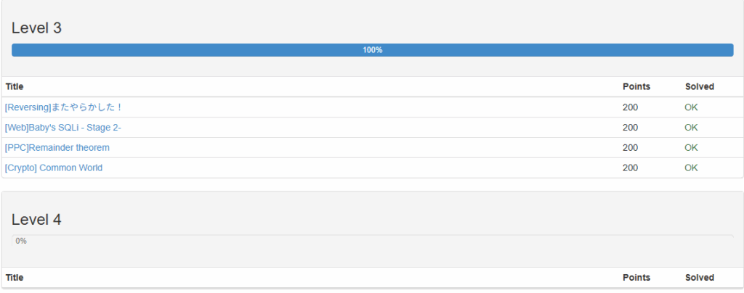Image resolution: width=744 pixels, height=293 pixels.
Task: Open the [PPC]Remainder theorem challenge link
Action: tap(57, 148)
